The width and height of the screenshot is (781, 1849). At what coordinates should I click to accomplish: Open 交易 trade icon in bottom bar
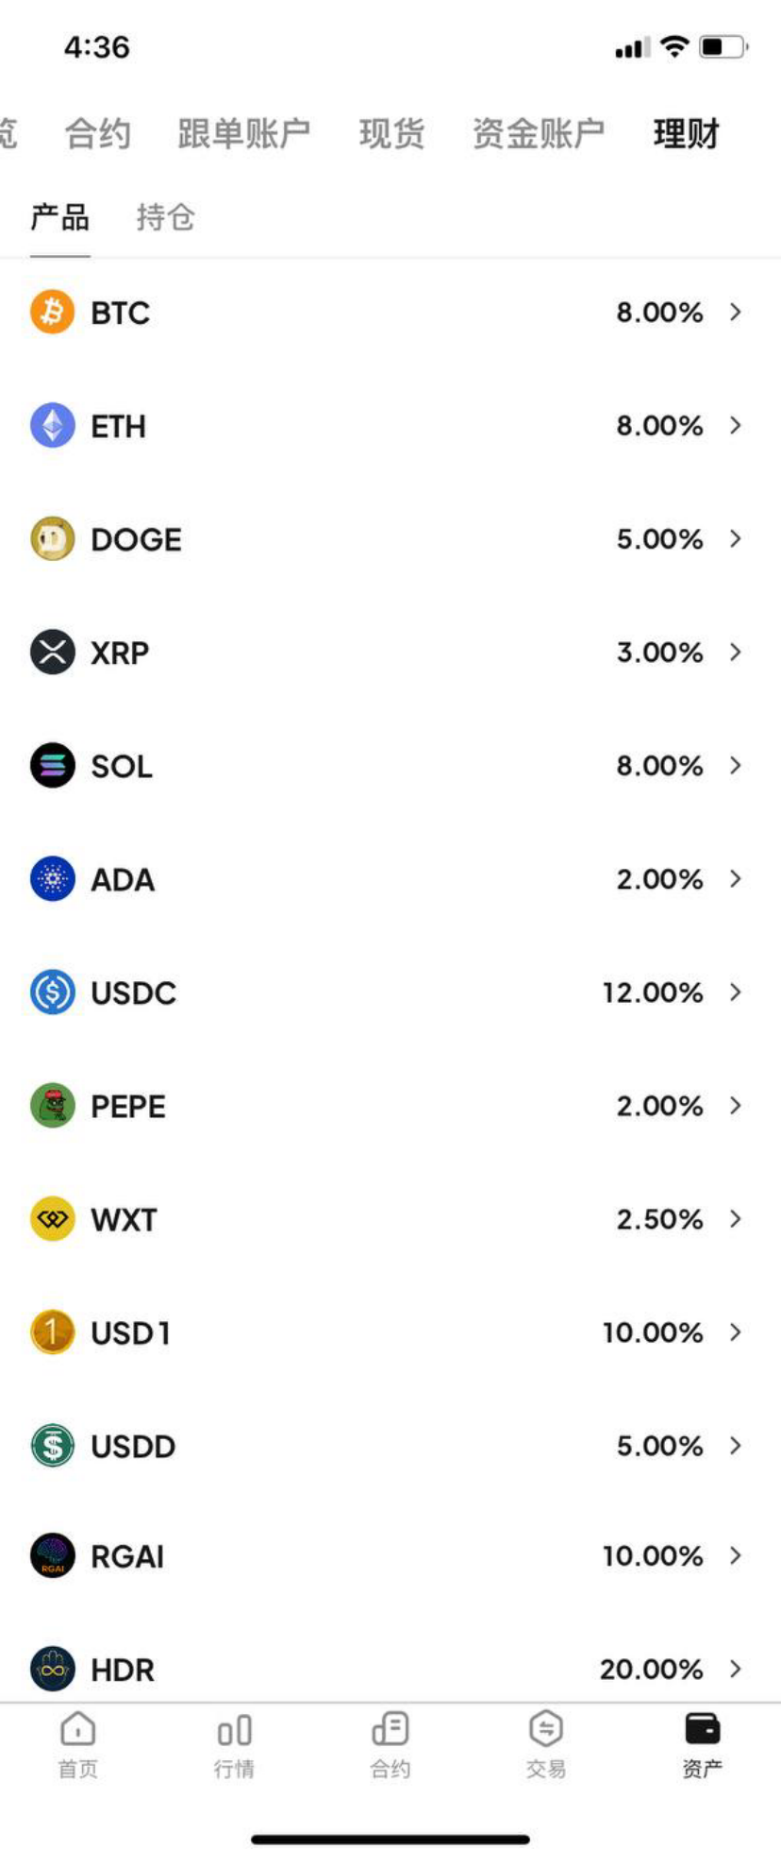(x=546, y=1731)
